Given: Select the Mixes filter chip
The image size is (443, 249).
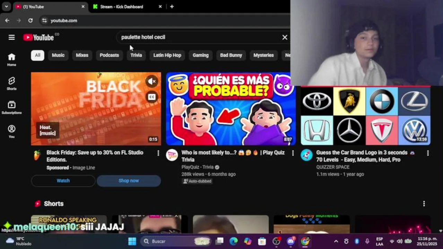Looking at the screenshot, I should pos(82,55).
